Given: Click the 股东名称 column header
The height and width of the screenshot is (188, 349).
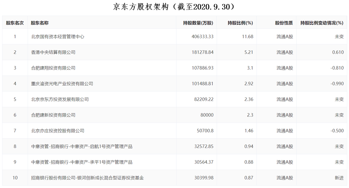Looking at the screenshot, I should tap(40, 23).
